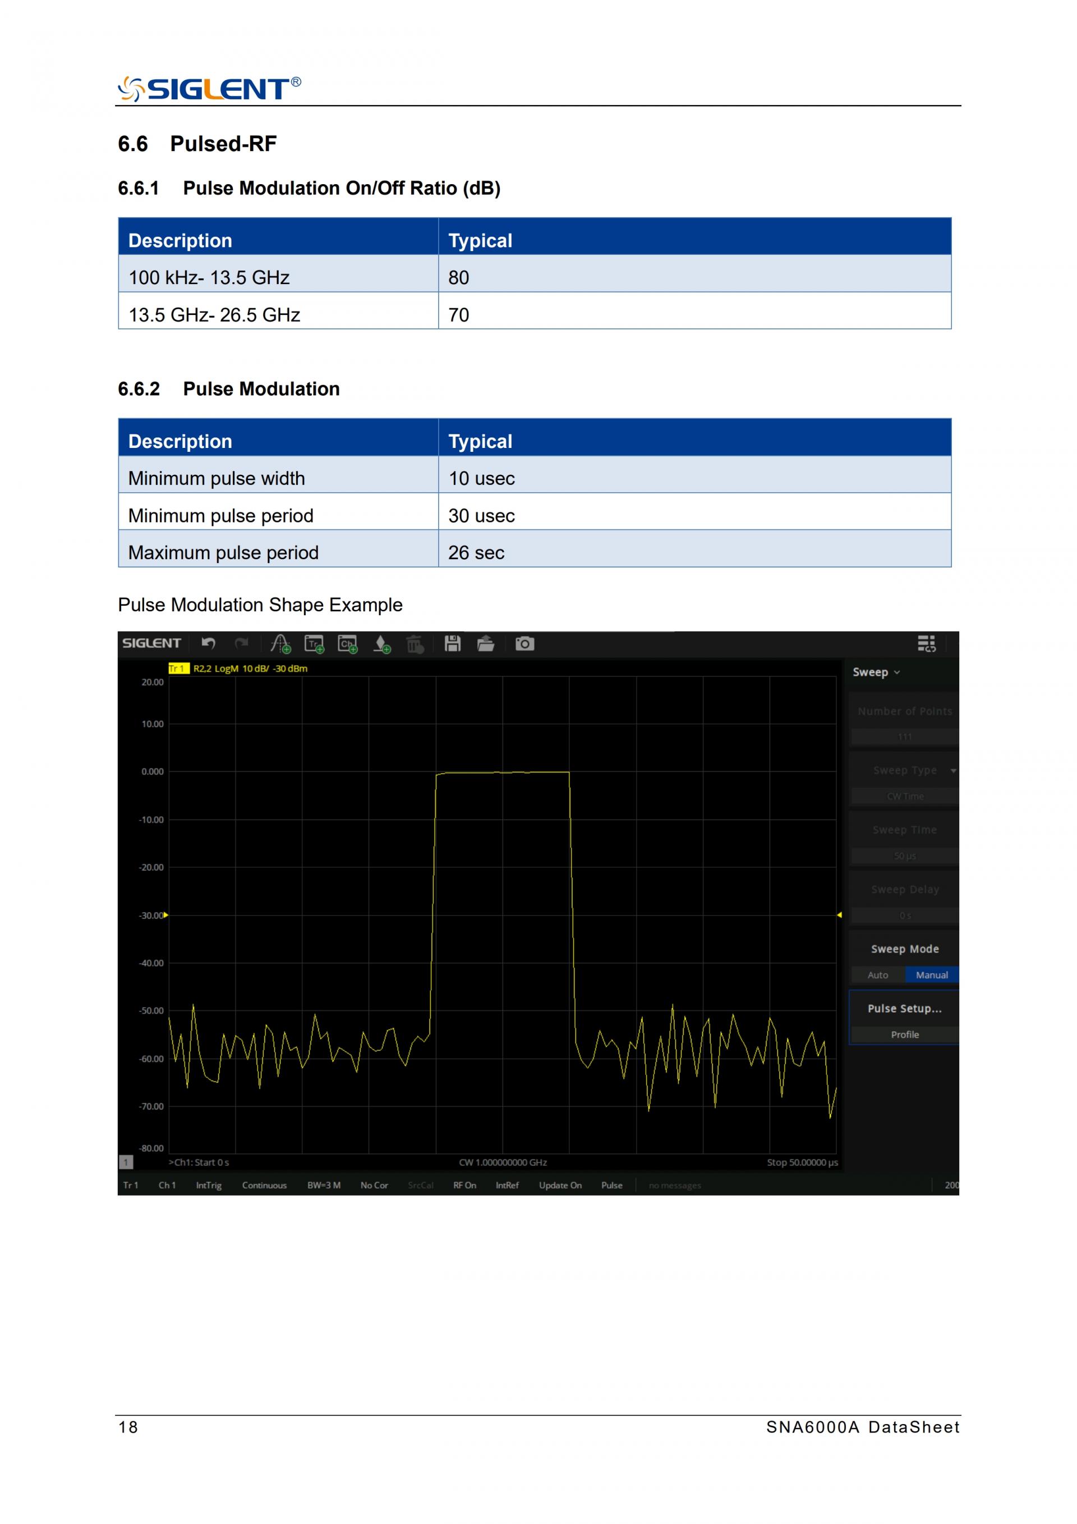Set Sweep Mode to Manual
This screenshot has height=1524, width=1077.
(x=931, y=974)
